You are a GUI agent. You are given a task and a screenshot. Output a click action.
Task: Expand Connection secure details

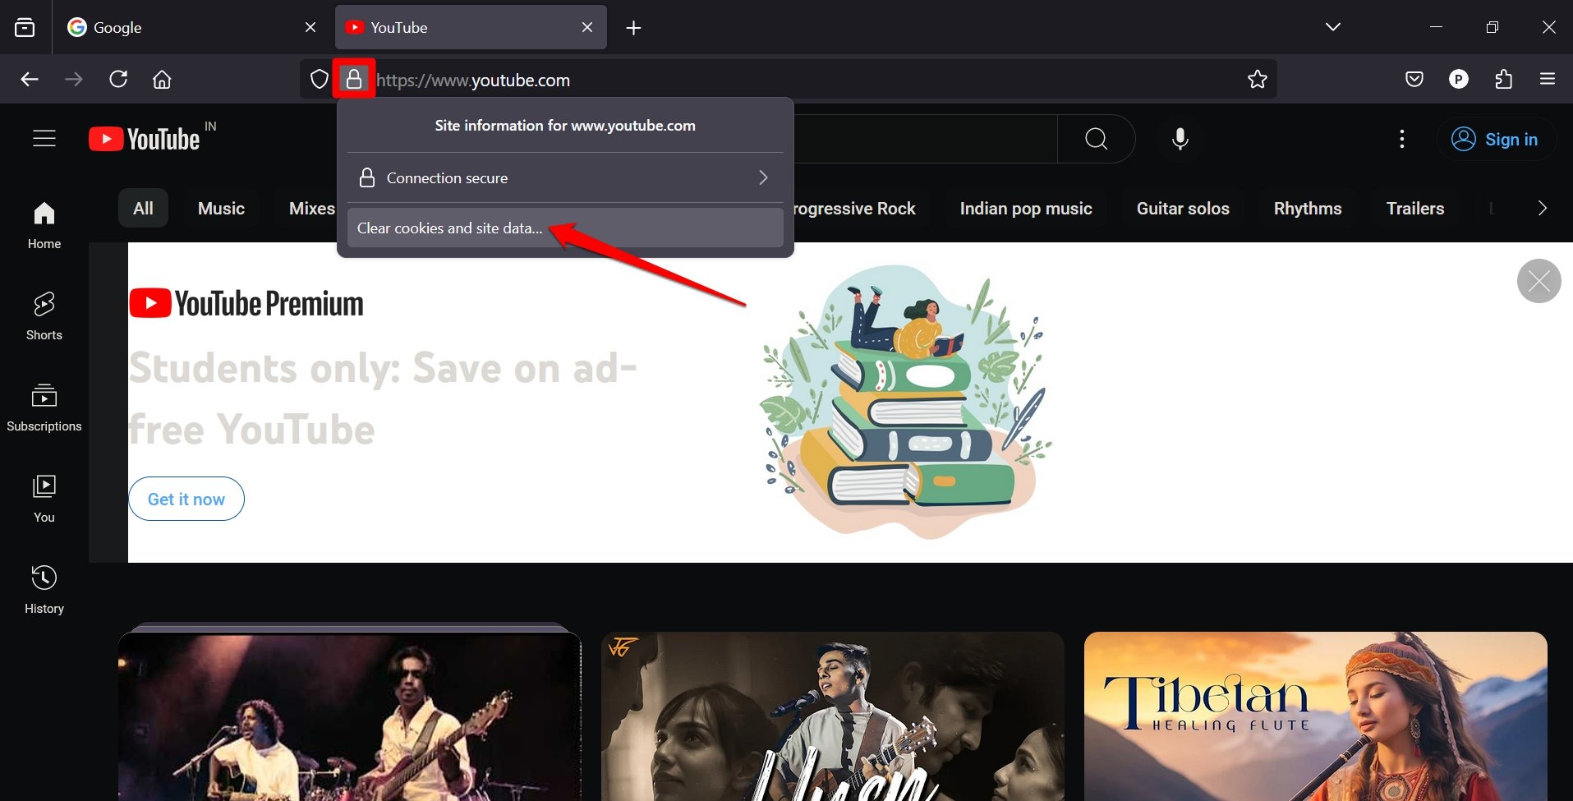[x=565, y=177]
